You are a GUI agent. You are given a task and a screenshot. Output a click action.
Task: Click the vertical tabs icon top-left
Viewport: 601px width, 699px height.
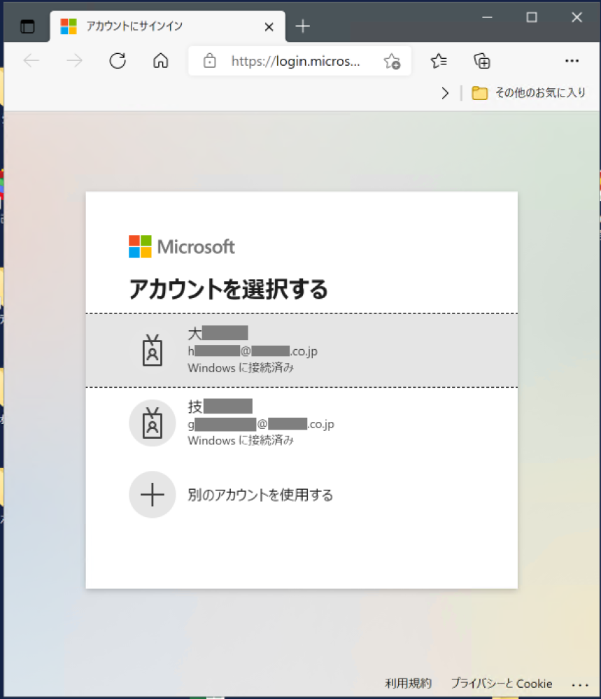[27, 26]
